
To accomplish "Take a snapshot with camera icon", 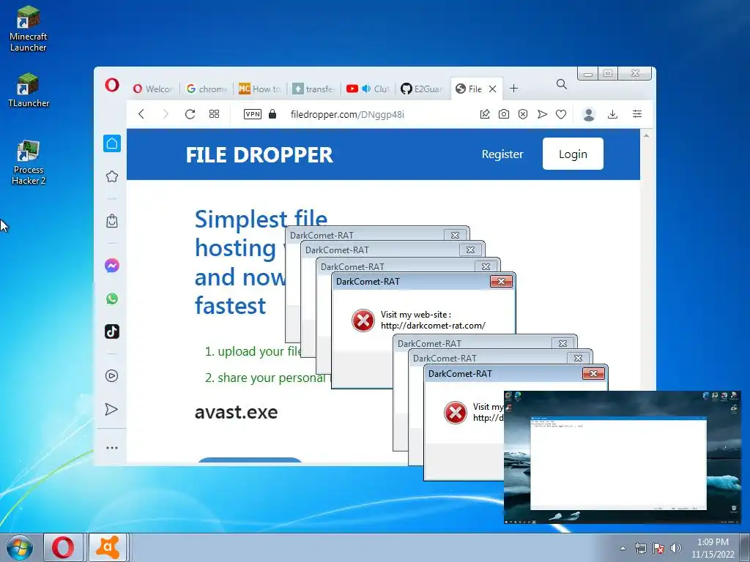I will (x=504, y=114).
